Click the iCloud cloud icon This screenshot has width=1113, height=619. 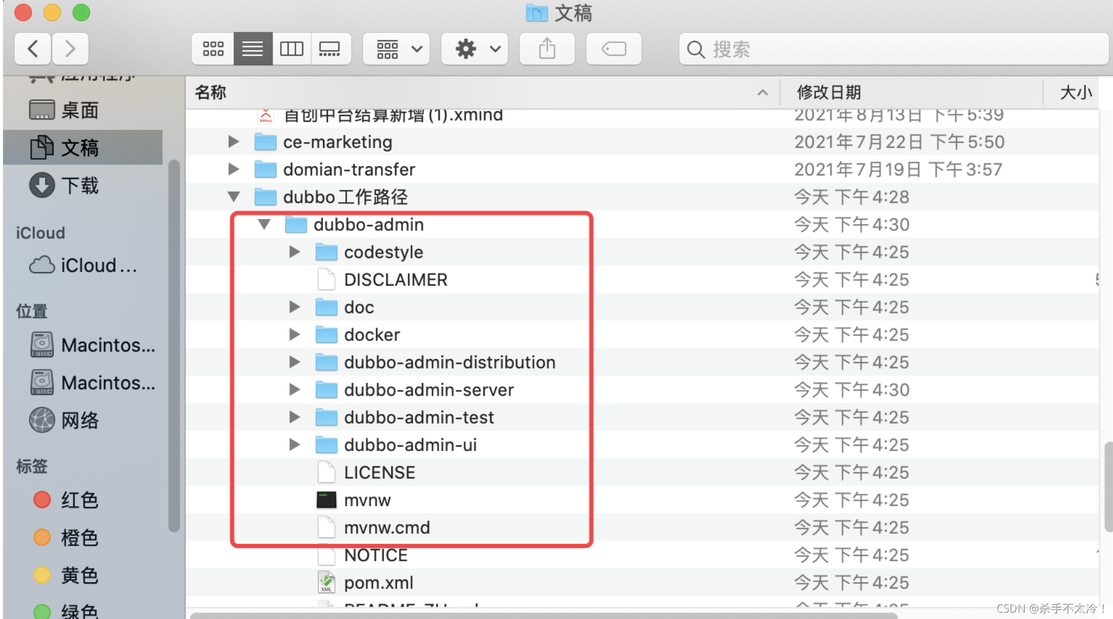[42, 265]
